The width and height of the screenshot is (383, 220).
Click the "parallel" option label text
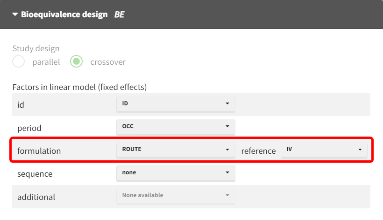click(46, 62)
